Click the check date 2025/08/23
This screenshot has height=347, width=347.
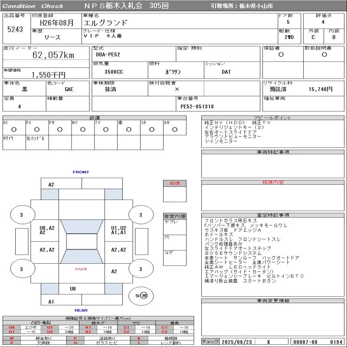click(x=237, y=342)
